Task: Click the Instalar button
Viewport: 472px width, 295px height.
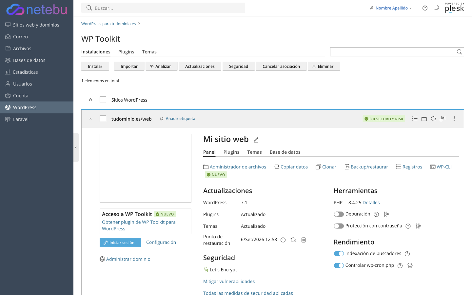Action: pos(95,66)
